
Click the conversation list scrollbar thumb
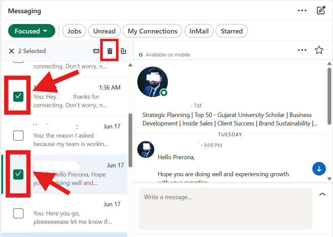coord(131,140)
